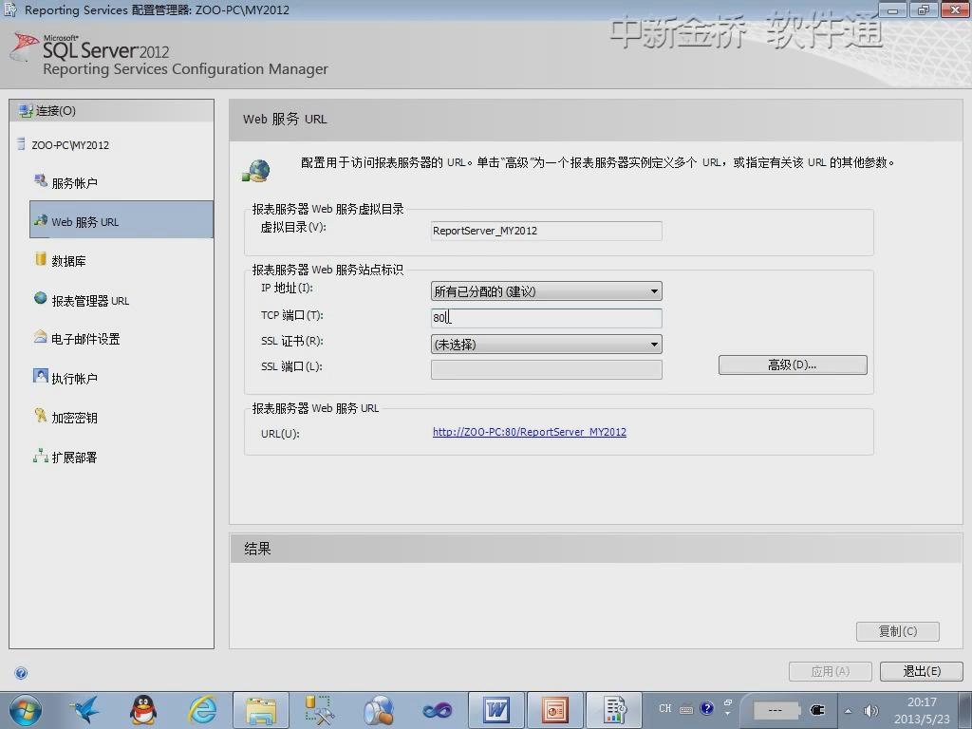Open the Encryption Keys (加密密钥) page
Viewport: 972px width, 729px height.
click(x=74, y=418)
